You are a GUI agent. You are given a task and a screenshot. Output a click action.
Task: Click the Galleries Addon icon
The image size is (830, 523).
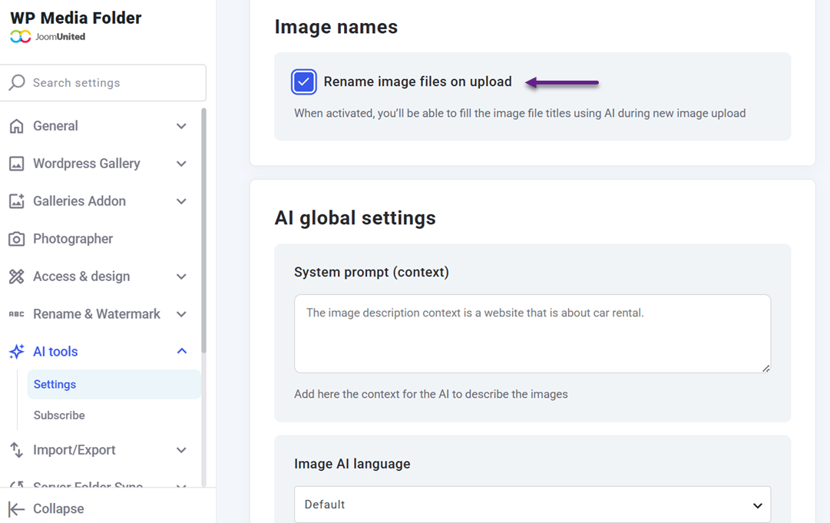[16, 201]
